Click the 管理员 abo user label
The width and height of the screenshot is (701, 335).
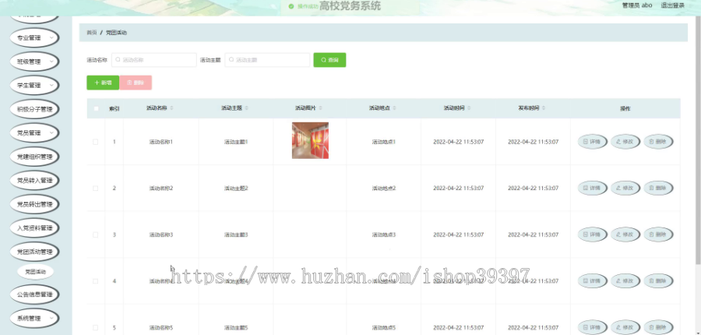[637, 5]
